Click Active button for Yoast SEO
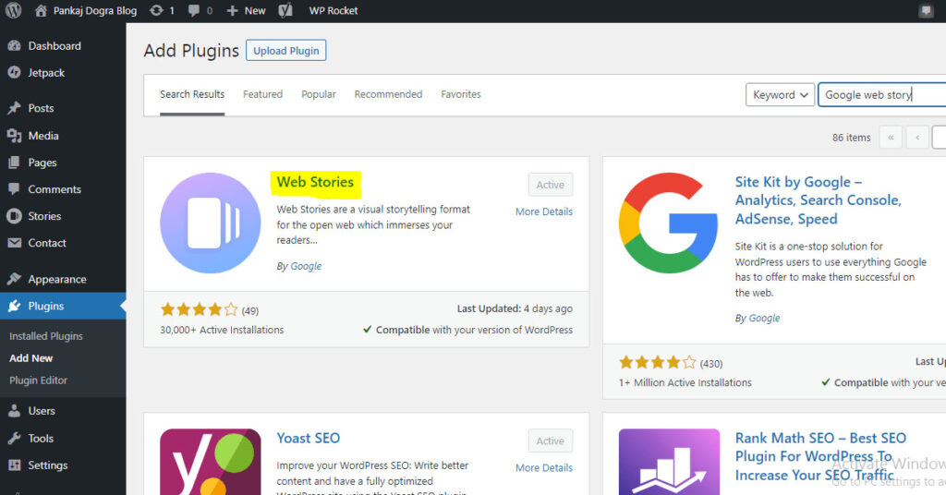The width and height of the screenshot is (946, 495). click(x=551, y=441)
